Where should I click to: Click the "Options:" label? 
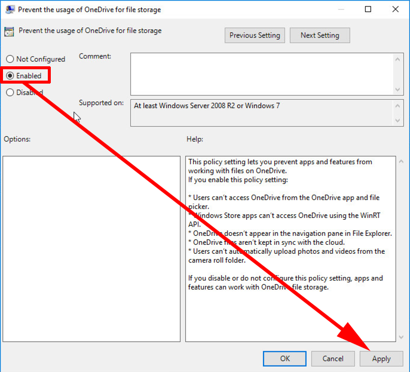click(x=17, y=139)
